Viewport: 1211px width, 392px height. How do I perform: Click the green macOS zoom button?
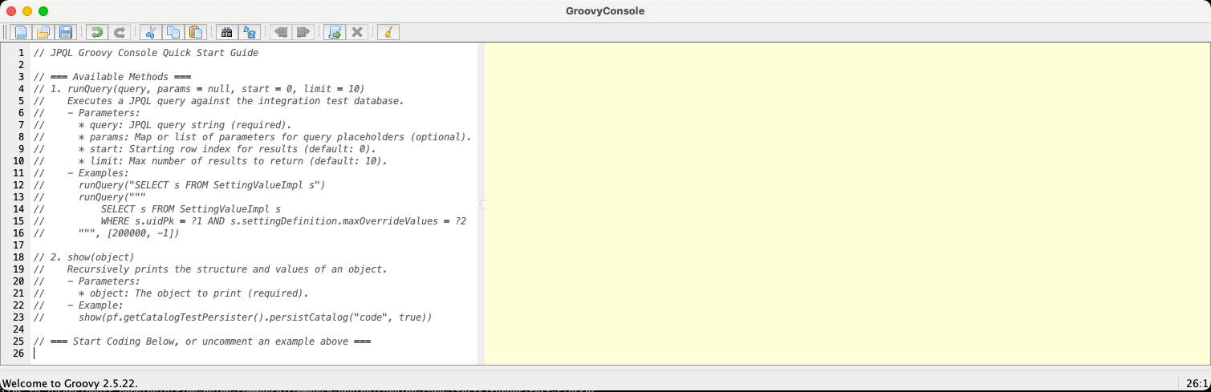click(x=43, y=11)
